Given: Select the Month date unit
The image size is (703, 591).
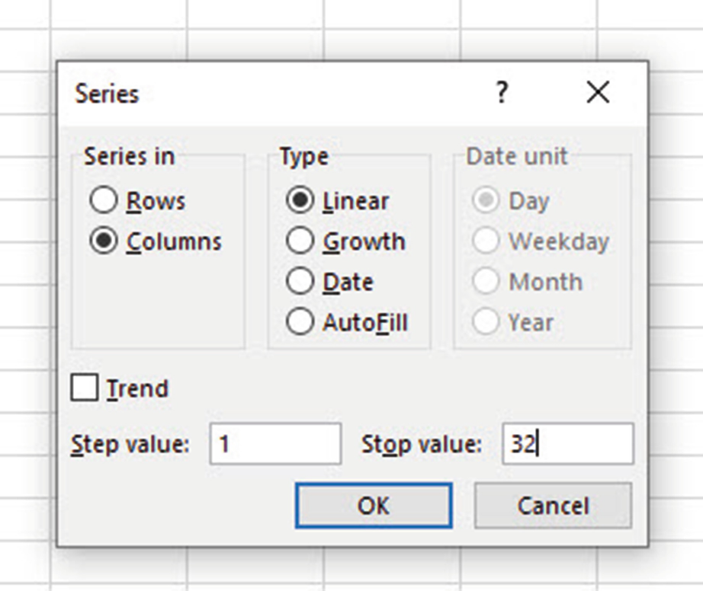Looking at the screenshot, I should point(486,282).
